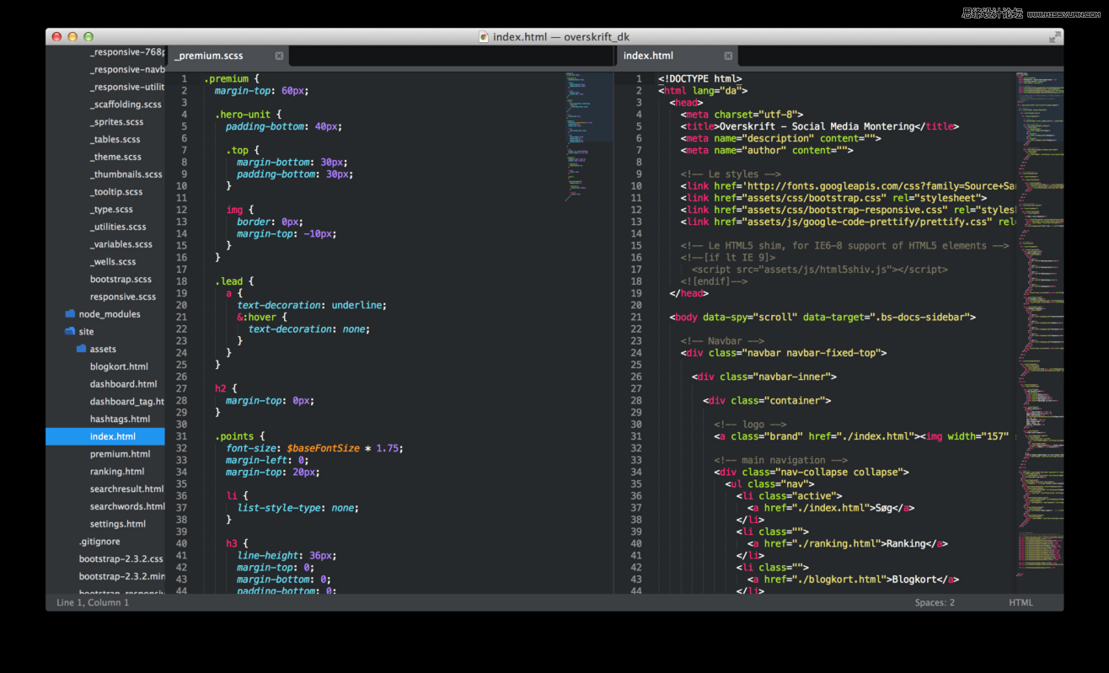Select the assets folder label
This screenshot has height=673, width=1109.
tap(103, 349)
